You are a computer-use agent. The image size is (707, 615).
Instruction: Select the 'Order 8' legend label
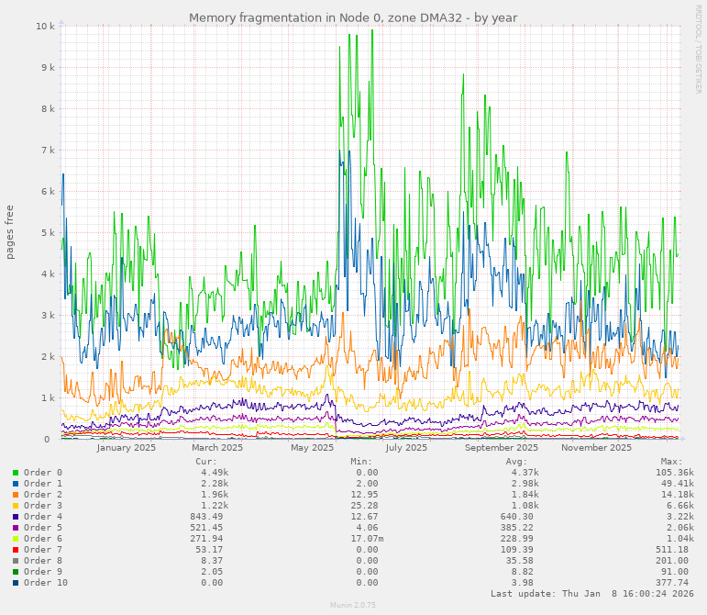click(x=43, y=561)
